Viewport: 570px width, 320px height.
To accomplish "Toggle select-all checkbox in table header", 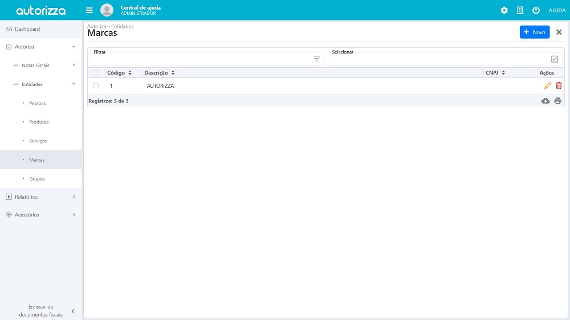I will (x=95, y=73).
